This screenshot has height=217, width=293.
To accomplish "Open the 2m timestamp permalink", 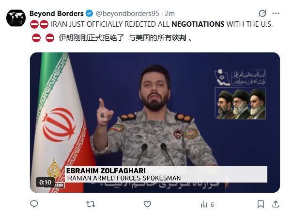I will tap(170, 14).
